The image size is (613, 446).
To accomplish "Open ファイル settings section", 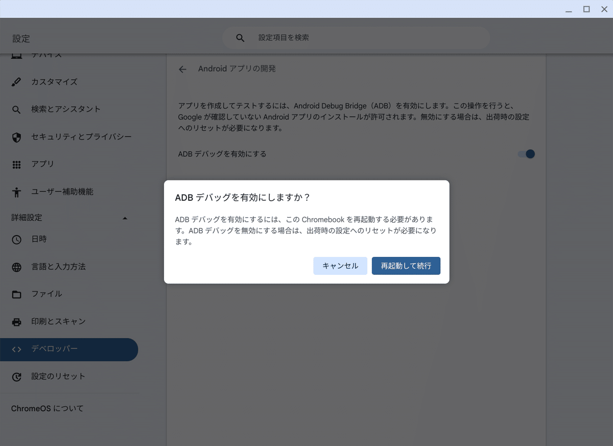I will (x=69, y=294).
